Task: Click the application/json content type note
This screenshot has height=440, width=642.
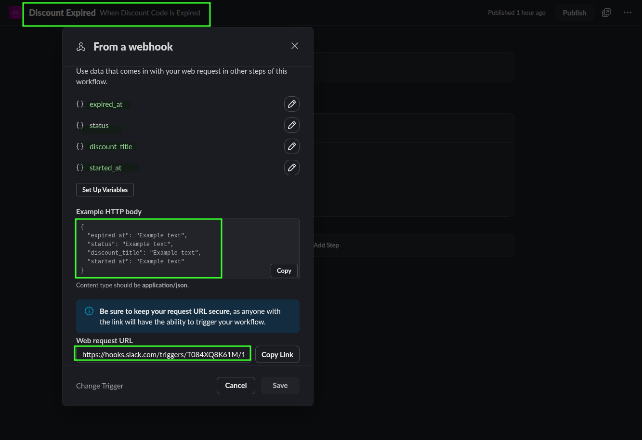Action: tap(132, 285)
